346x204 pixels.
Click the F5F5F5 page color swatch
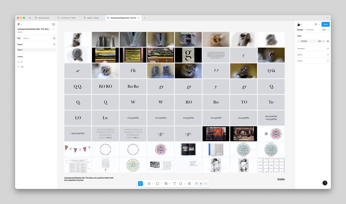299,41
